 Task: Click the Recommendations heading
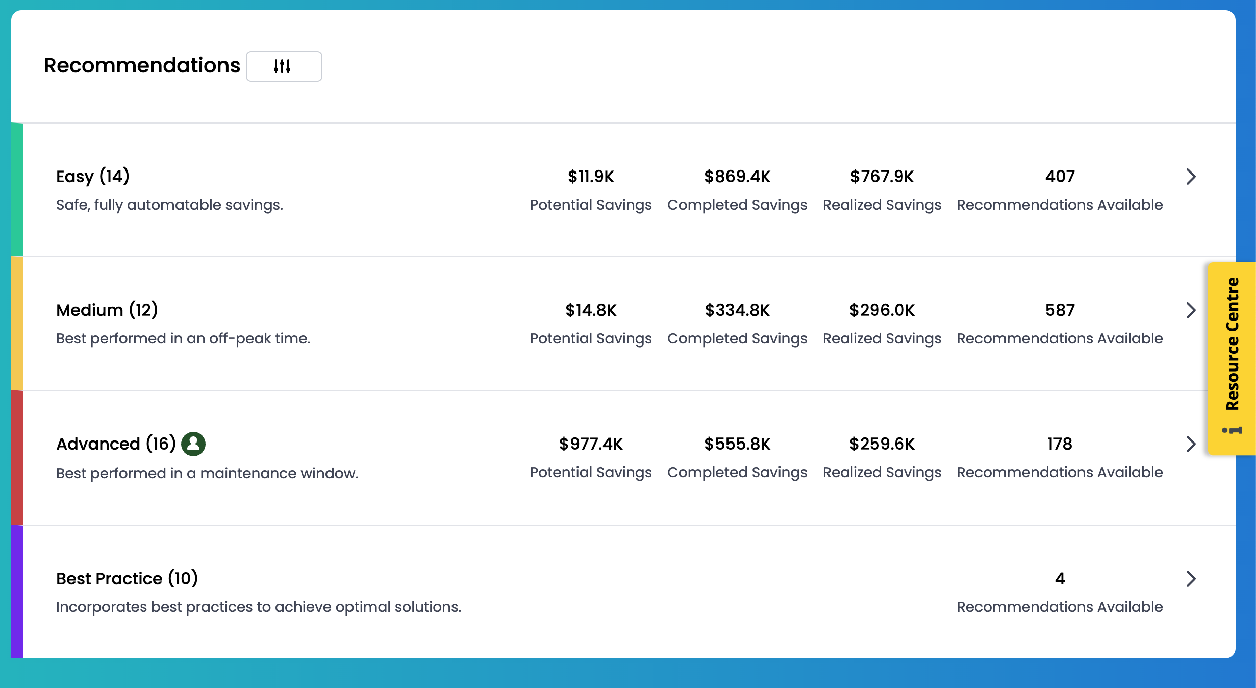[x=142, y=65]
